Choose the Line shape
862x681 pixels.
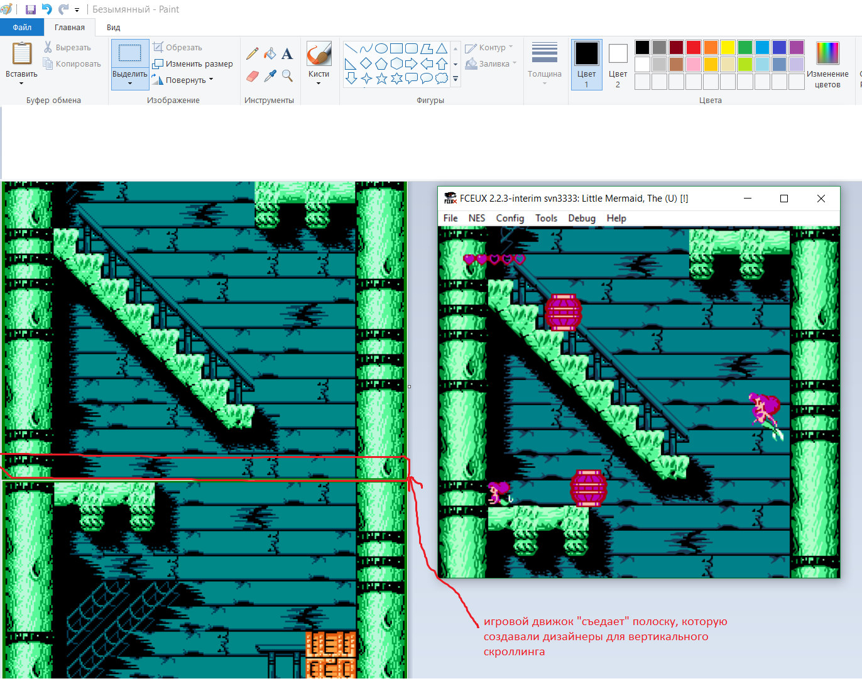tap(351, 48)
